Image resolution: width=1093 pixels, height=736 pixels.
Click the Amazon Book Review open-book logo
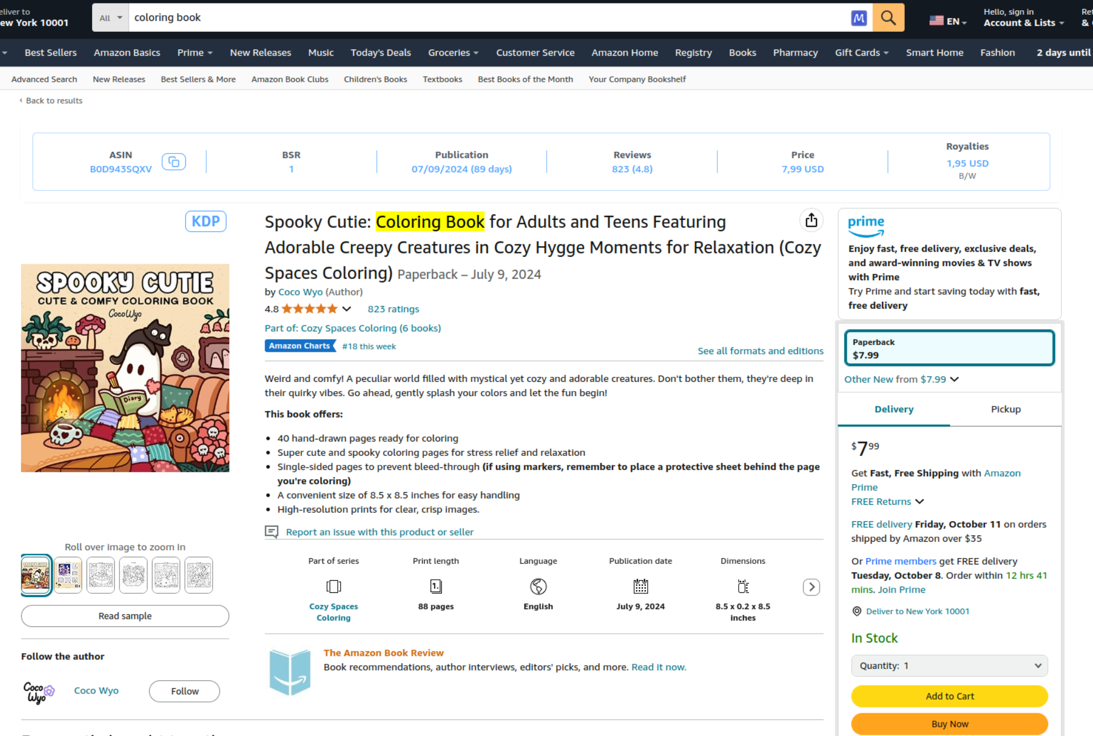pos(290,672)
